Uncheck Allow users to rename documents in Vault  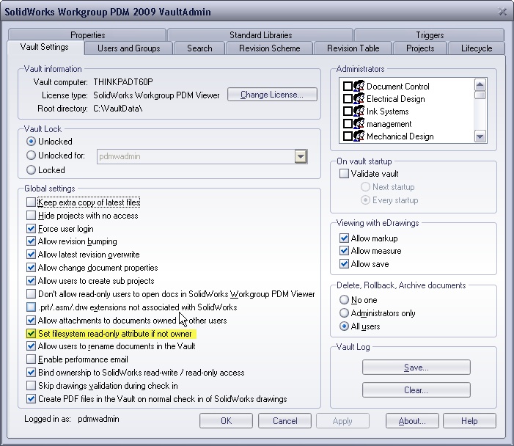[31, 346]
